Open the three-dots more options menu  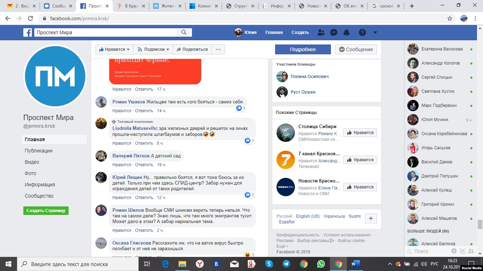pyautogui.click(x=218, y=49)
